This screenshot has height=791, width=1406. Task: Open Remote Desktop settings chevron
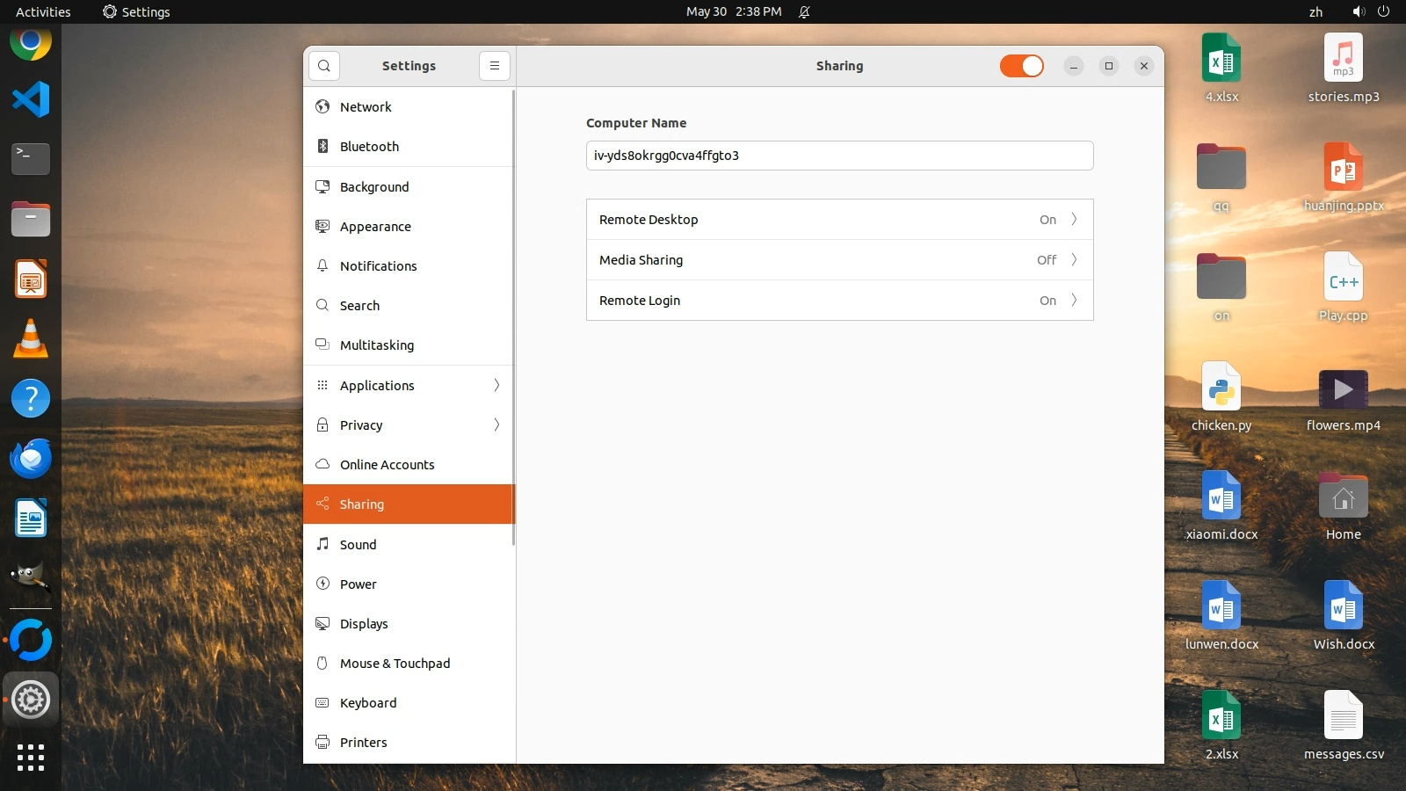pos(1074,220)
